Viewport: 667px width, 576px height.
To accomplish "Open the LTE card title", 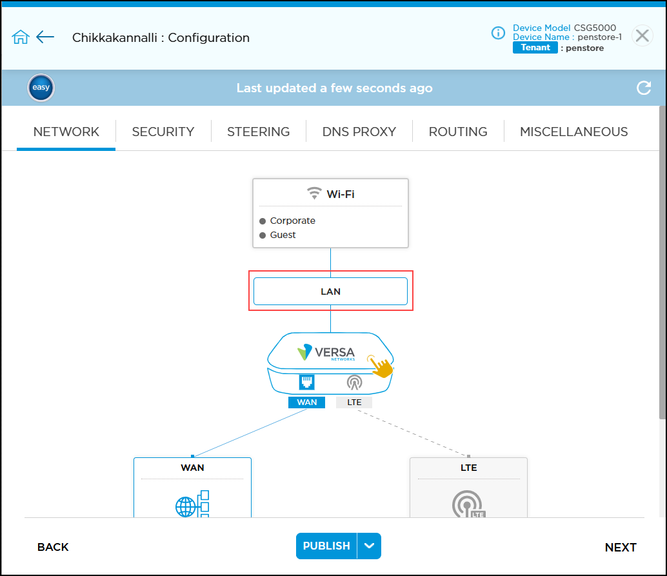I will pyautogui.click(x=468, y=468).
